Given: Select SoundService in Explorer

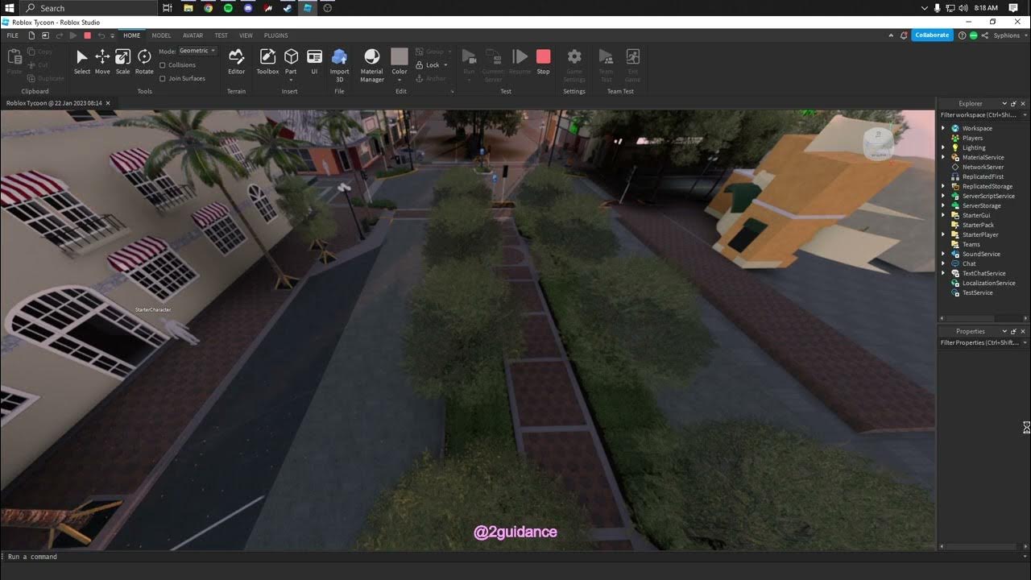Looking at the screenshot, I should click(981, 254).
